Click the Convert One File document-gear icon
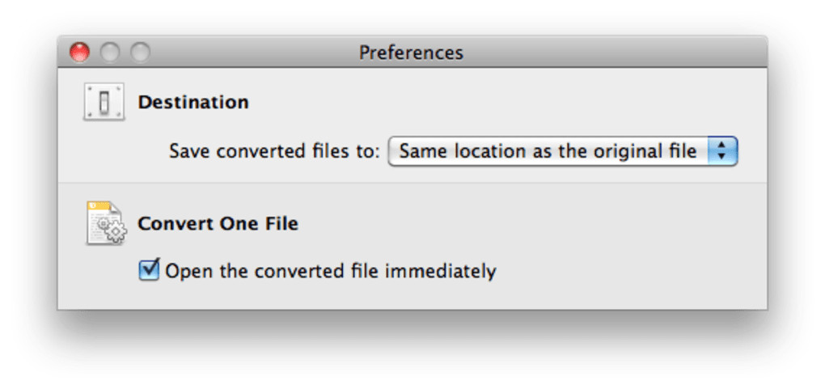 [x=106, y=223]
